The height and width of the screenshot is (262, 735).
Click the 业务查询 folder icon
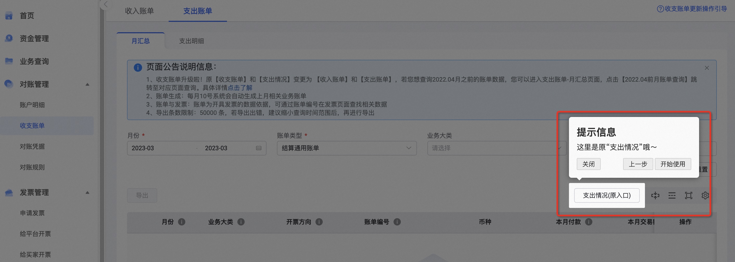(x=9, y=61)
